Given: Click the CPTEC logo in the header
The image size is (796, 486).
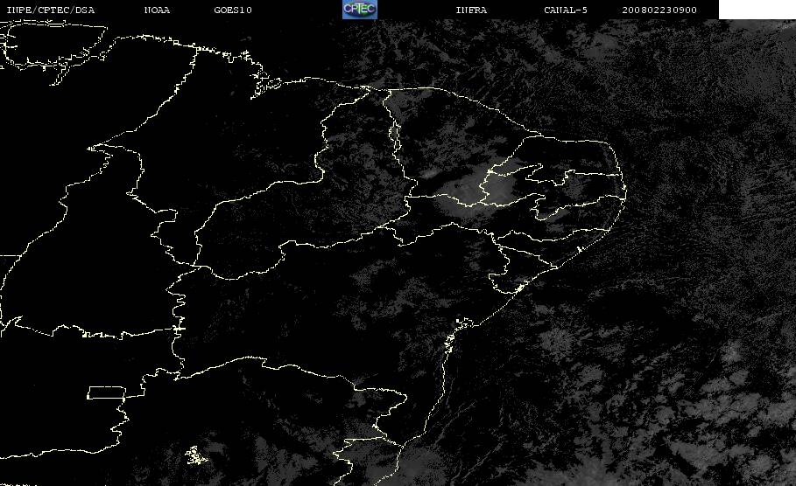Looking at the screenshot, I should coord(359,9).
